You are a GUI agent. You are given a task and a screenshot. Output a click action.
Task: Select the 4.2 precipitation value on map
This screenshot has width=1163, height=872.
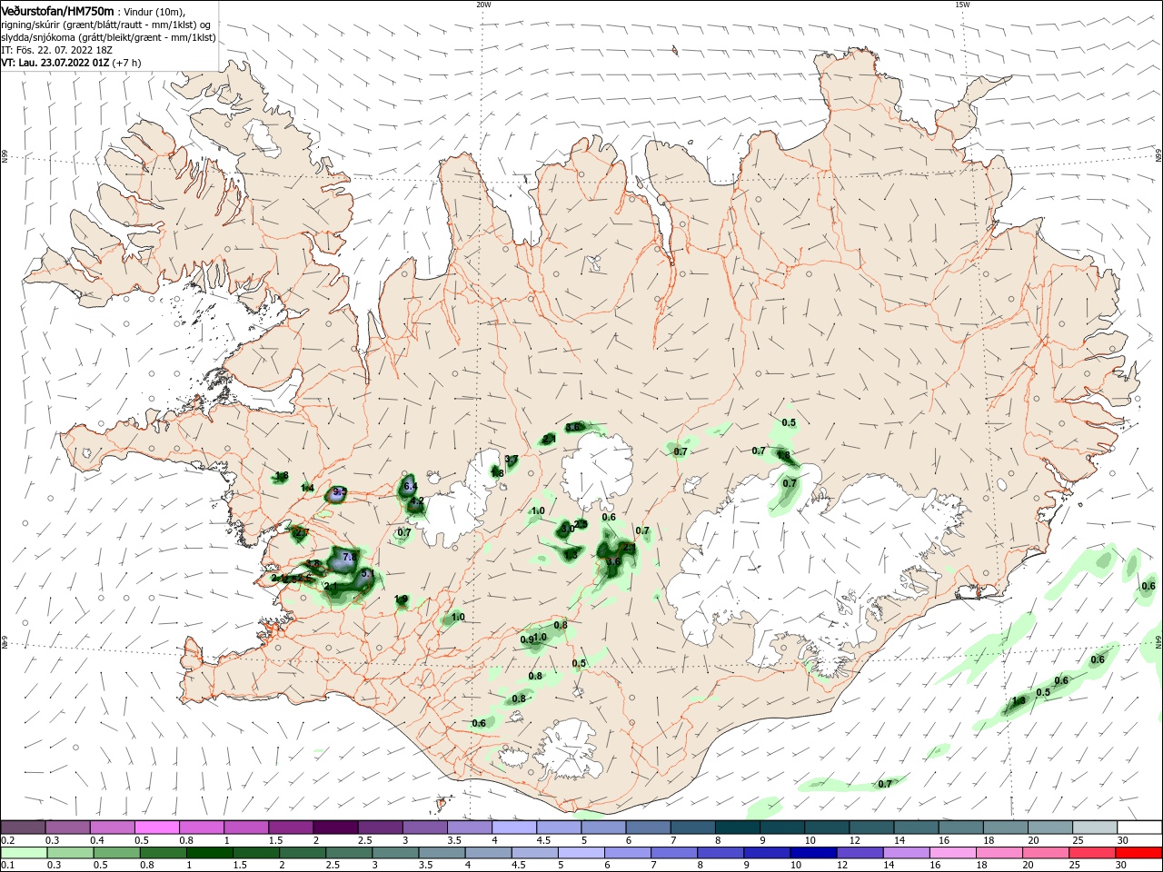[417, 501]
